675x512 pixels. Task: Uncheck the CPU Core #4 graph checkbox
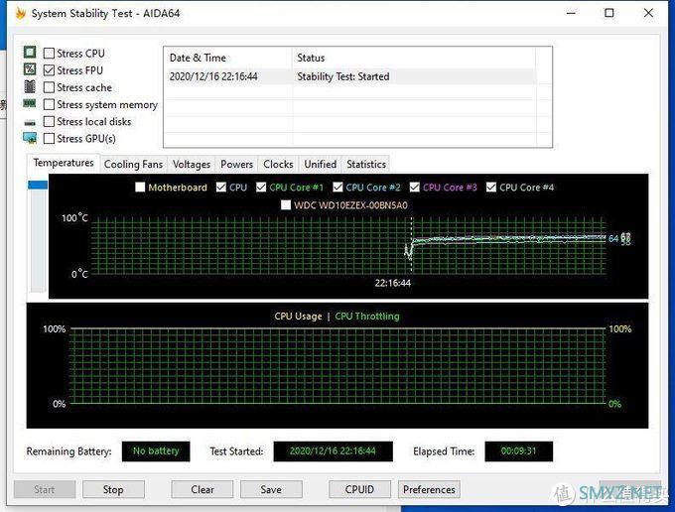click(x=491, y=188)
